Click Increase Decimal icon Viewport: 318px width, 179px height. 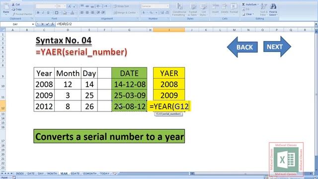click(x=162, y=12)
